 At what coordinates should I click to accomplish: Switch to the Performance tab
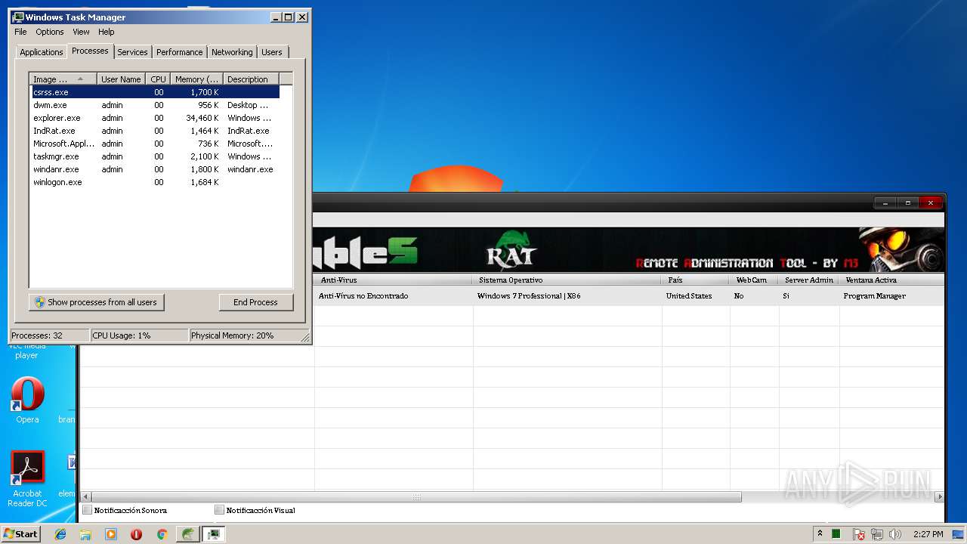point(180,52)
